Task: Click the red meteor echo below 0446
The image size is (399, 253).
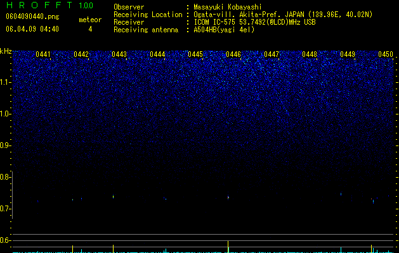Action: pos(228,197)
